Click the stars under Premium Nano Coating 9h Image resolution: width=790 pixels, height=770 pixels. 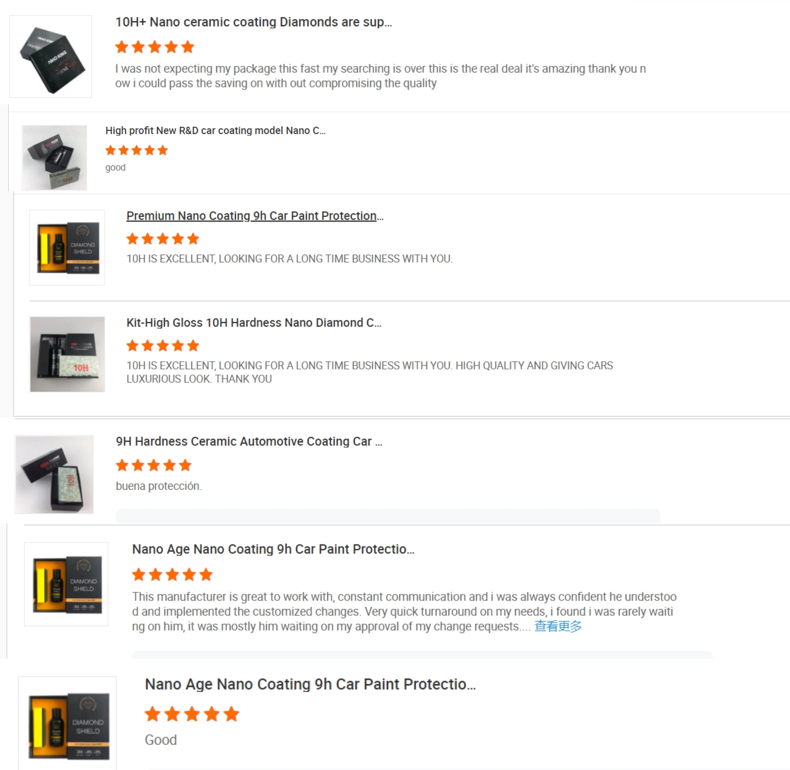[163, 239]
